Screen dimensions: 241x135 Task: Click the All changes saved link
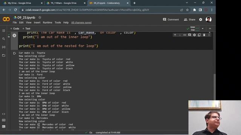(81, 22)
